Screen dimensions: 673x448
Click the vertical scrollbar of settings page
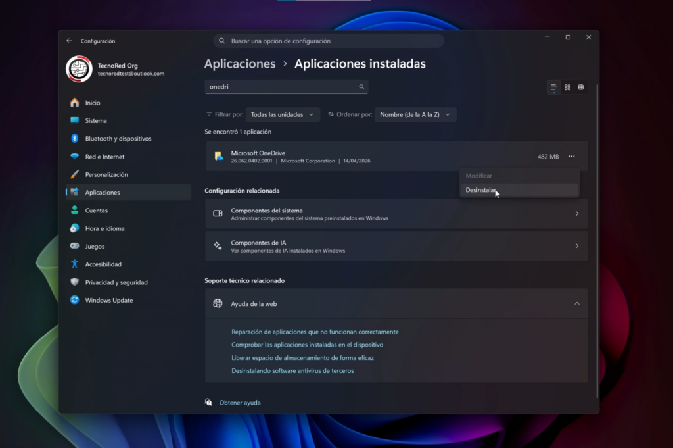(596, 237)
